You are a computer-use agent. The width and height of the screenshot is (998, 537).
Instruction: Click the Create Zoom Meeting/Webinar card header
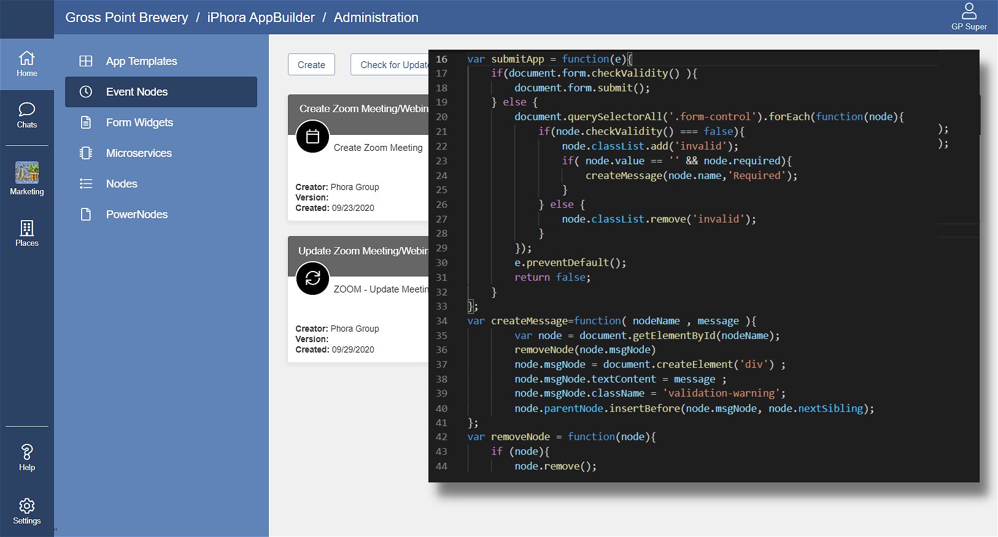click(x=362, y=109)
